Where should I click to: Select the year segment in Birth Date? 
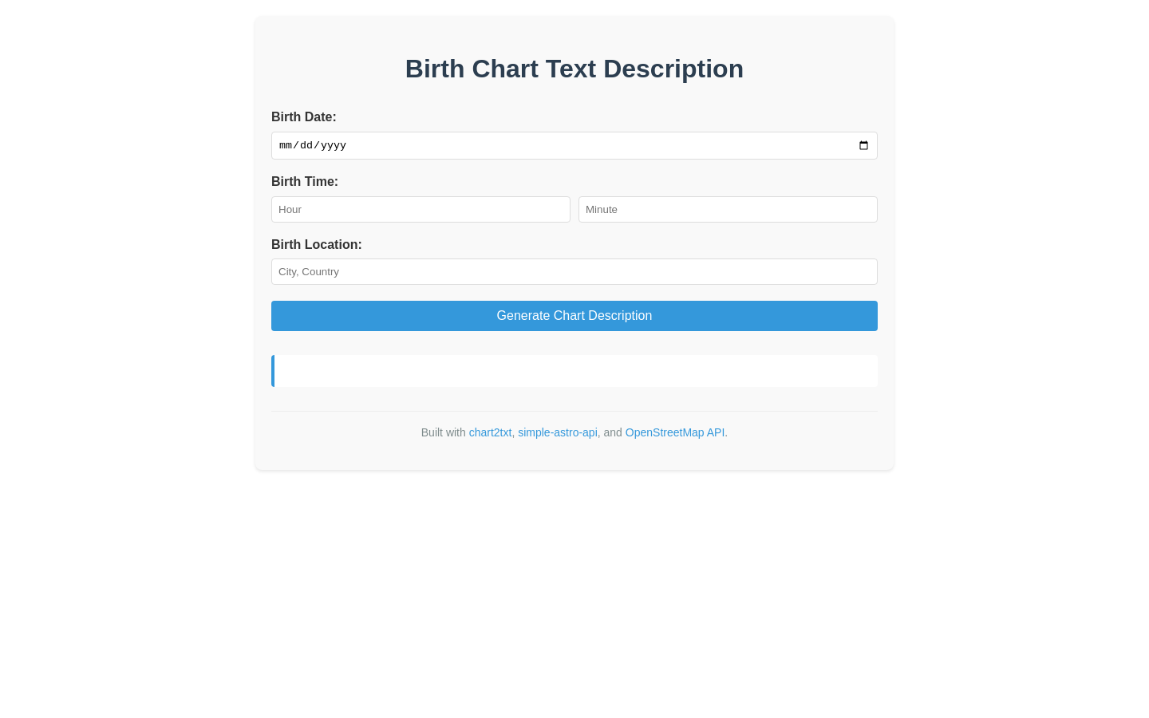[x=333, y=145]
